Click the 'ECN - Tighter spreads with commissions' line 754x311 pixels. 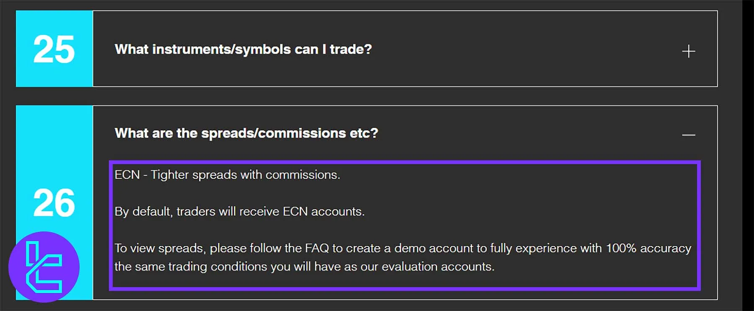228,175
